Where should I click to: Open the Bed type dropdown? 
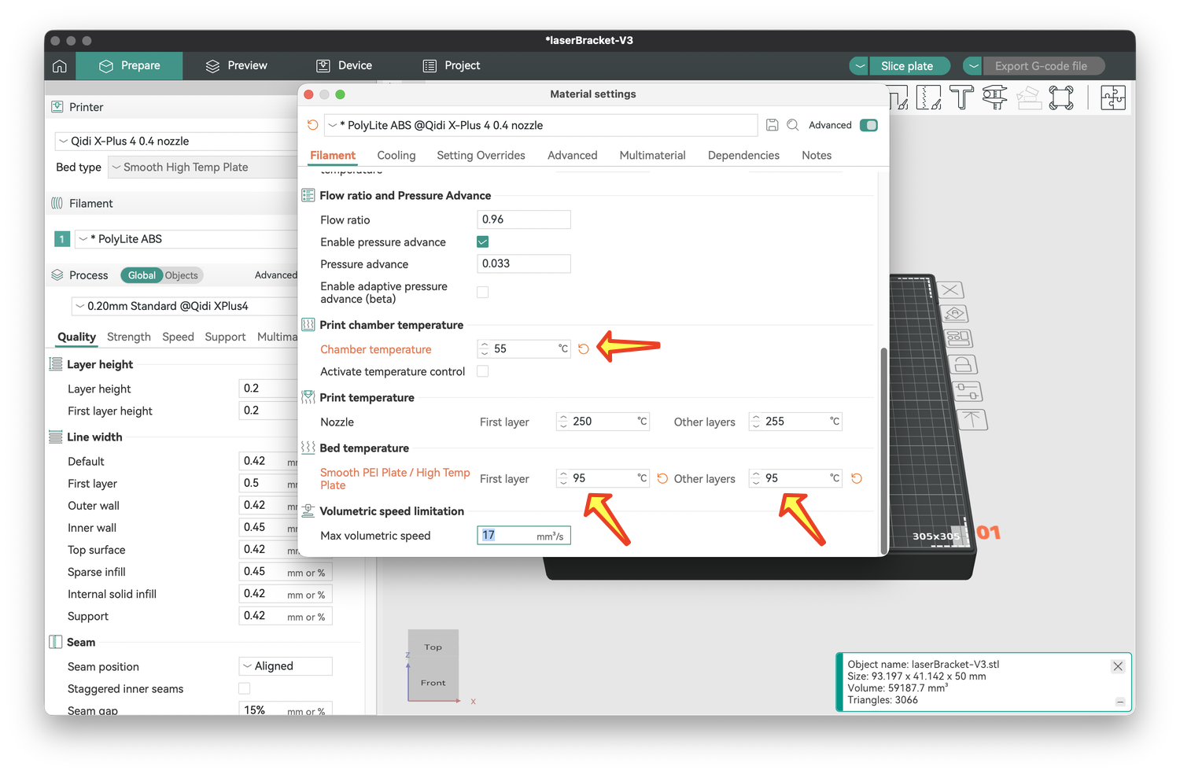(x=203, y=167)
